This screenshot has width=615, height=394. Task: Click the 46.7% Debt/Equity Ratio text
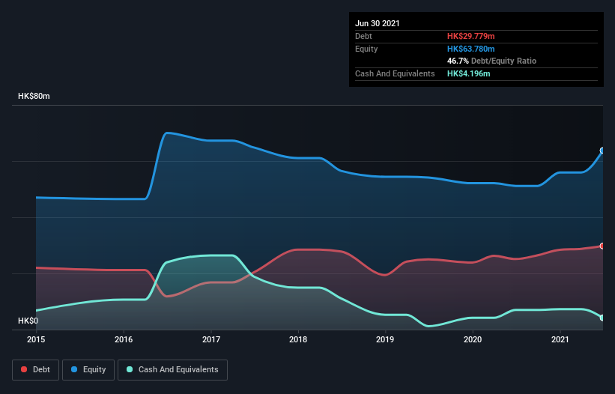click(492, 61)
